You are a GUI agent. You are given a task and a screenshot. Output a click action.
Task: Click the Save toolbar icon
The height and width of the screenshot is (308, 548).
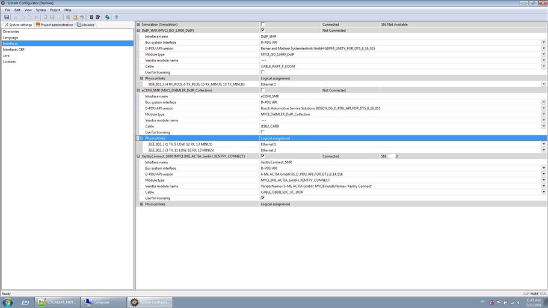(6, 17)
